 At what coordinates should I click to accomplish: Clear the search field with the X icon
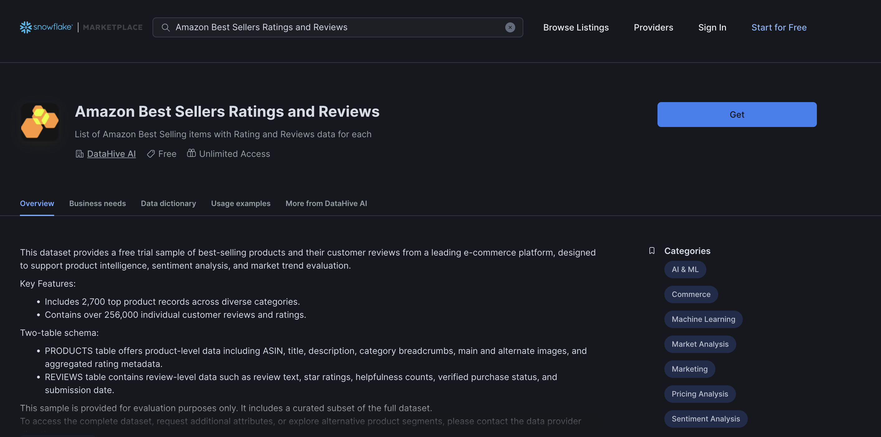pyautogui.click(x=510, y=27)
